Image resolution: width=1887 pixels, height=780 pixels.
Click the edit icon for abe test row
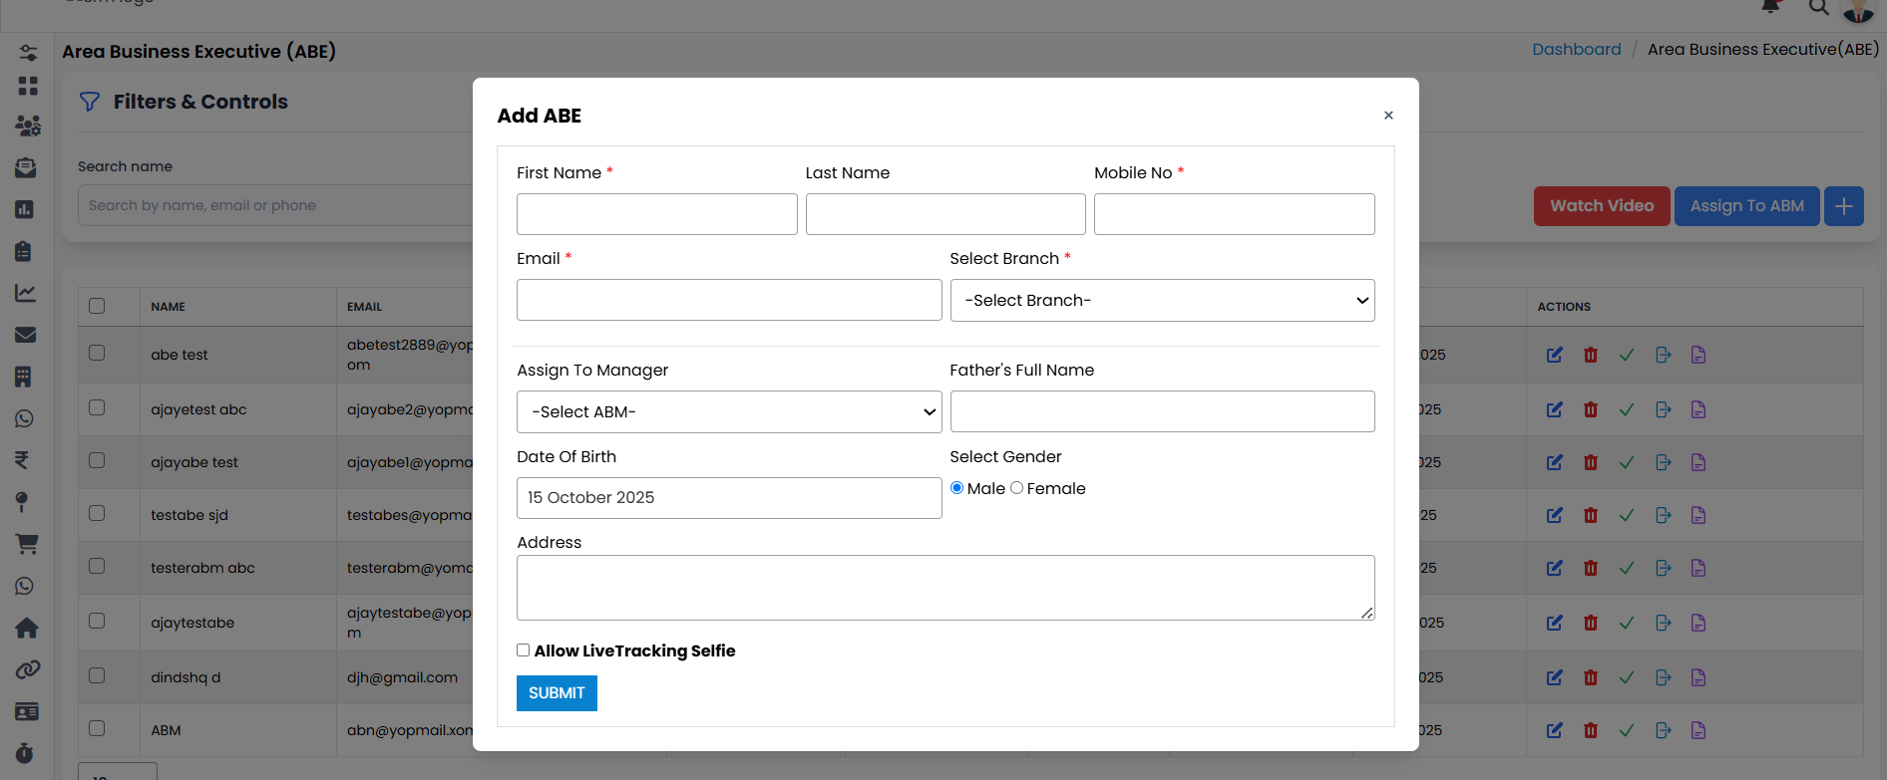tap(1554, 355)
